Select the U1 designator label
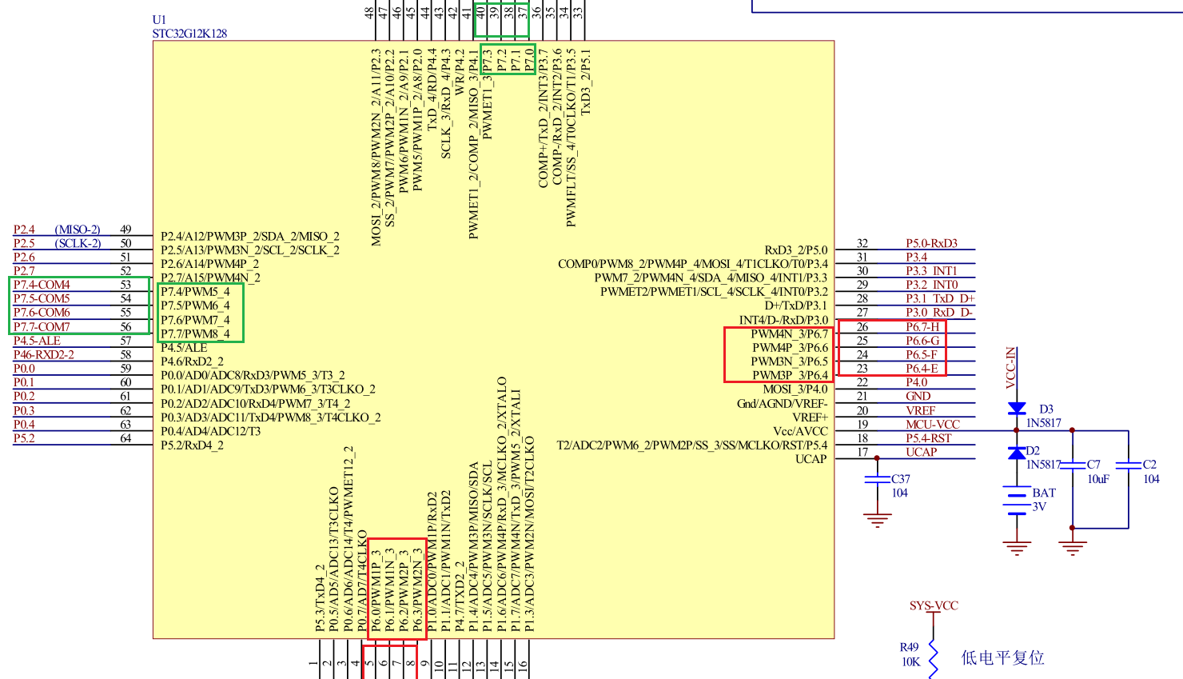The width and height of the screenshot is (1183, 679). tap(159, 19)
